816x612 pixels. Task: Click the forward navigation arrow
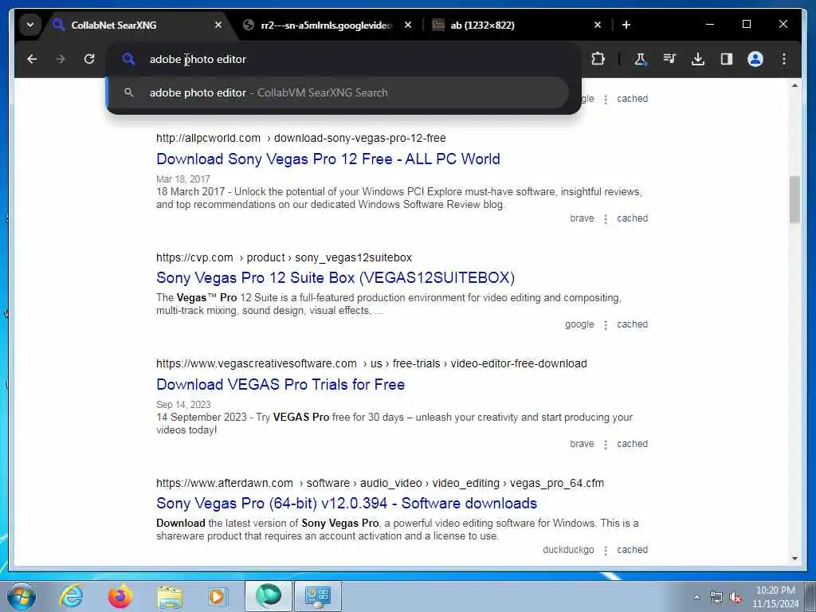click(61, 59)
